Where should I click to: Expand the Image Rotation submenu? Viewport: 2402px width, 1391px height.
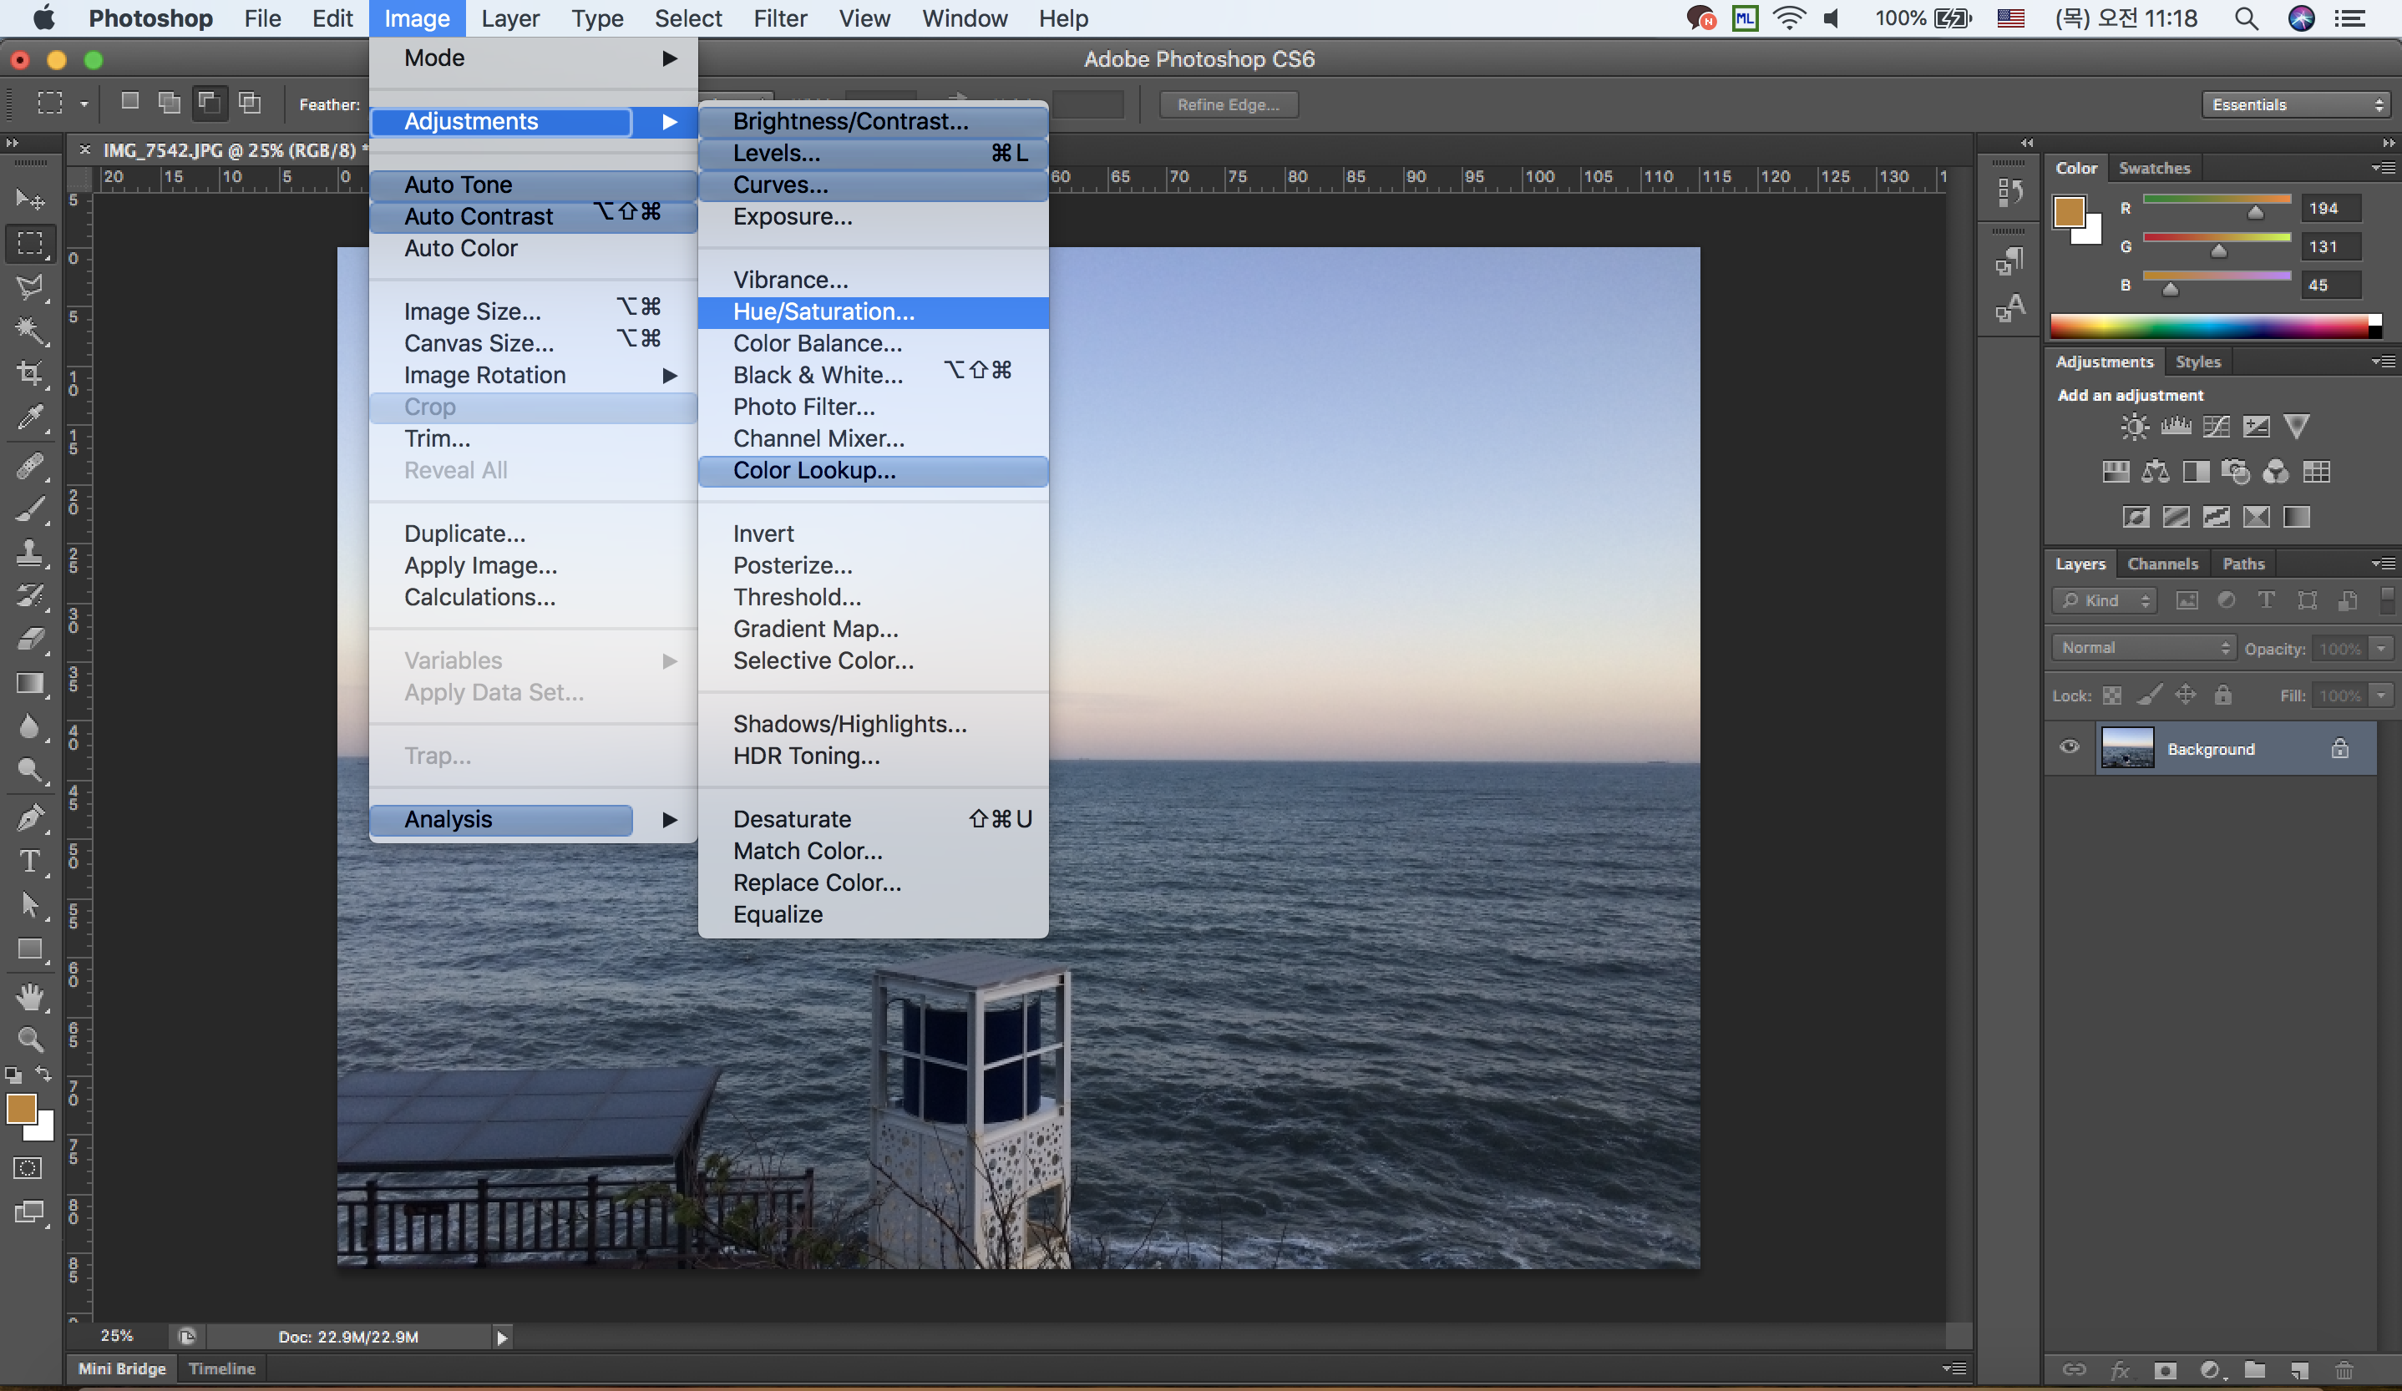(534, 376)
